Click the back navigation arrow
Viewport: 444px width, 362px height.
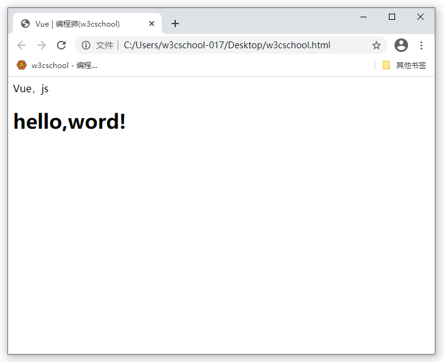(x=22, y=45)
